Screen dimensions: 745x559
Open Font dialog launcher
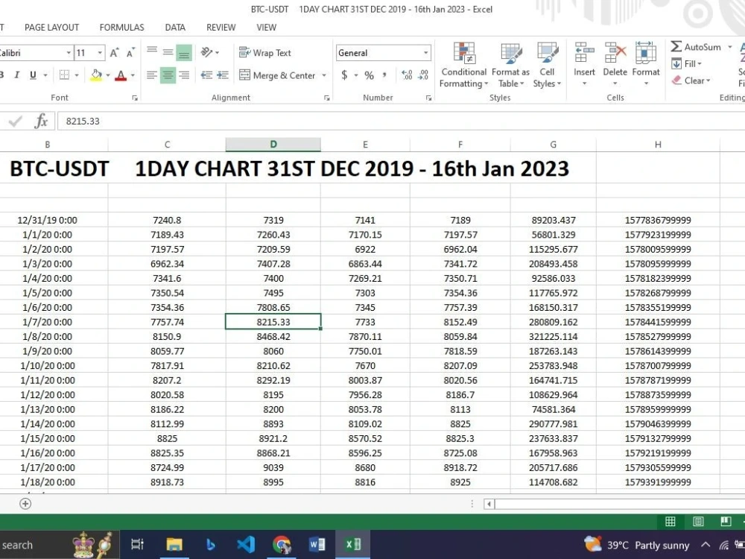[x=135, y=98]
